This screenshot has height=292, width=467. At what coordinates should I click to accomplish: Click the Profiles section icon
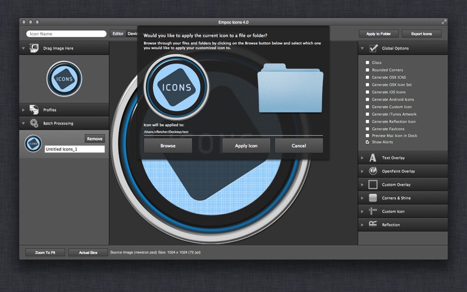(x=34, y=110)
